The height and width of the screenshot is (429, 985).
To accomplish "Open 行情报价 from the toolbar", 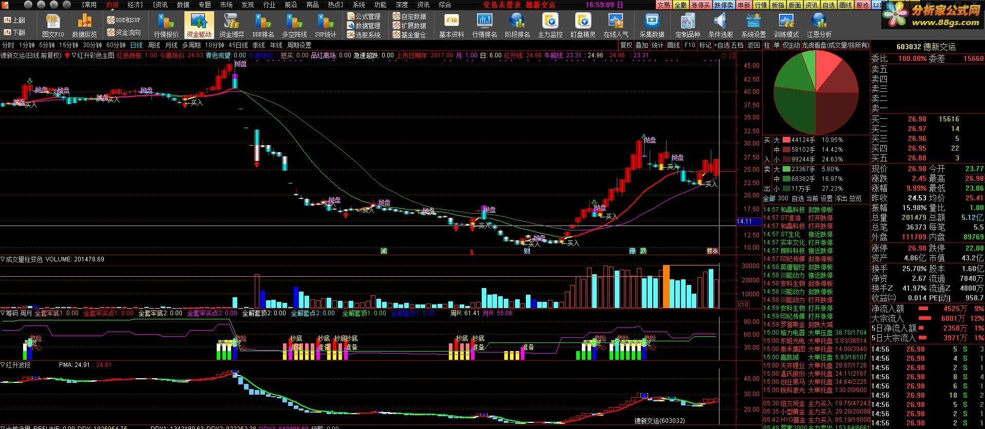I will click(166, 26).
